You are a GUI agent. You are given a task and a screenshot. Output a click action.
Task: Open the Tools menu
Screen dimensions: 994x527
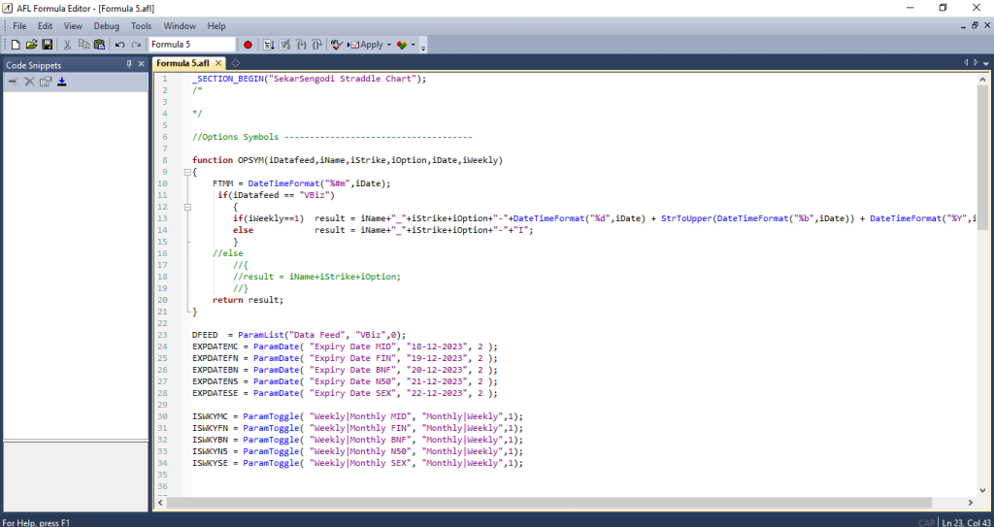pos(142,26)
